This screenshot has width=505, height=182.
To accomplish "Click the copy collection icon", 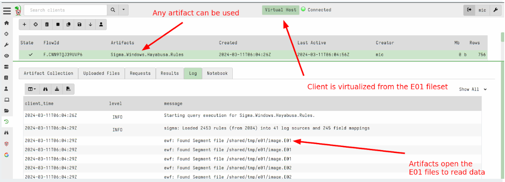I will [68, 25].
